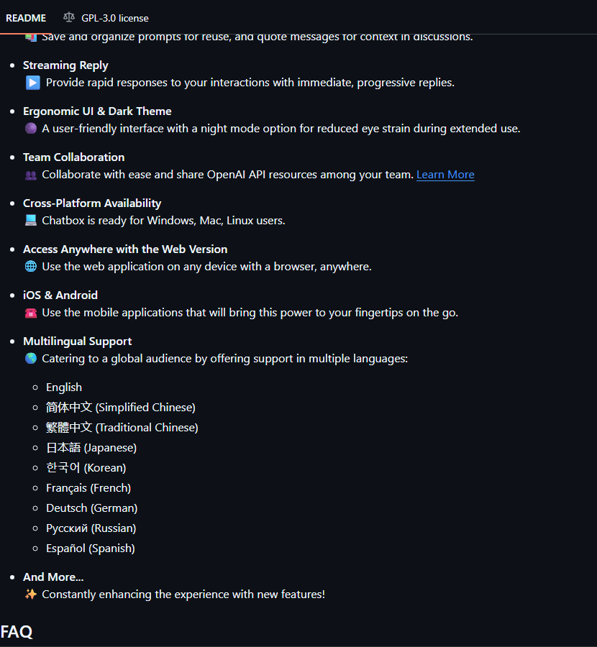Click the mobile phone icon under iOS & Android
Screen dimensions: 597x647
click(32, 312)
